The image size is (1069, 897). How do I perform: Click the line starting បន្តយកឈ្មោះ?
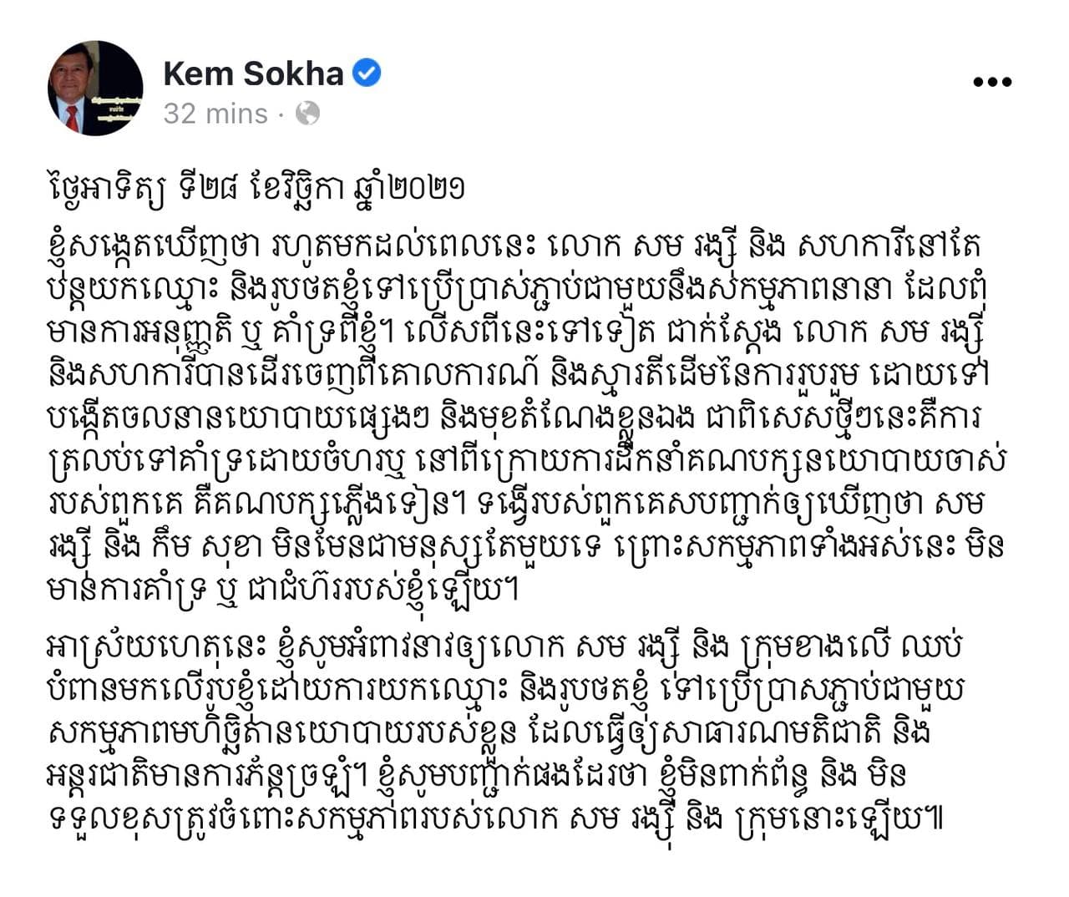click(x=520, y=291)
